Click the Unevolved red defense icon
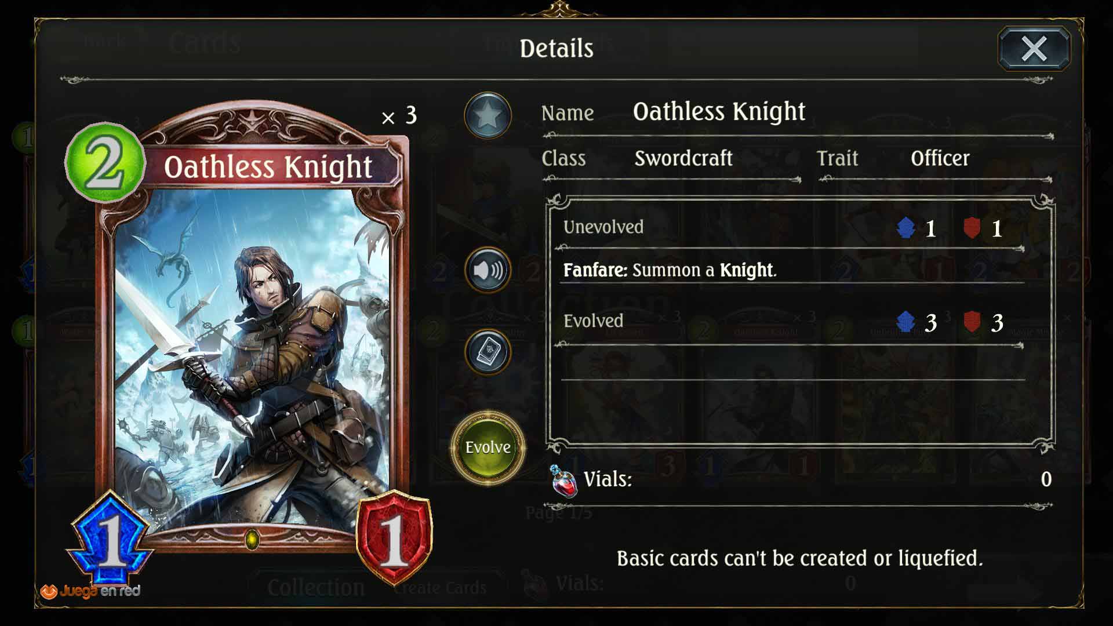 point(972,228)
